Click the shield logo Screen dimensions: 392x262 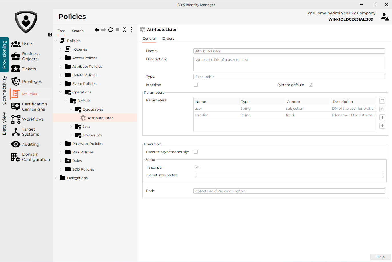[26, 22]
